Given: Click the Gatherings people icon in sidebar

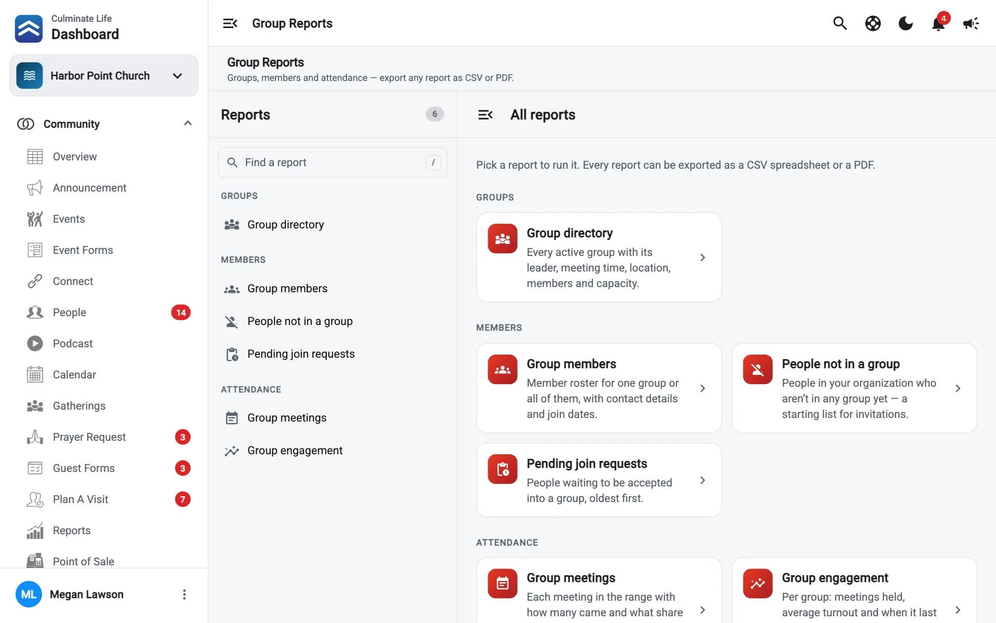Looking at the screenshot, I should [35, 406].
